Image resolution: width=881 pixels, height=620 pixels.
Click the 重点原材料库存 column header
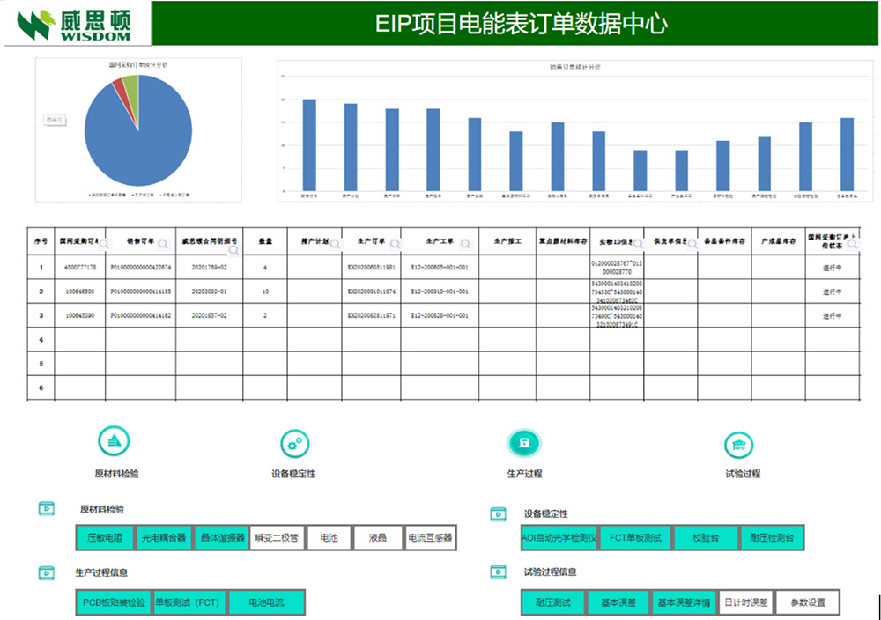pos(563,241)
